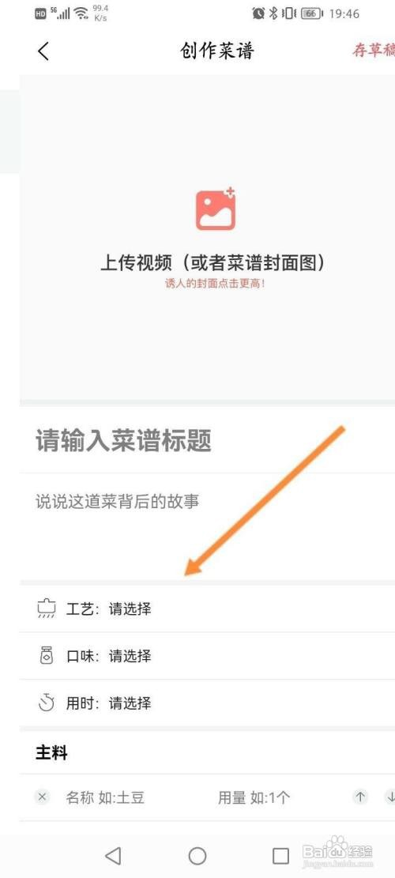Remove the ingredient row with the X icon
395x878 pixels.
[x=42, y=797]
